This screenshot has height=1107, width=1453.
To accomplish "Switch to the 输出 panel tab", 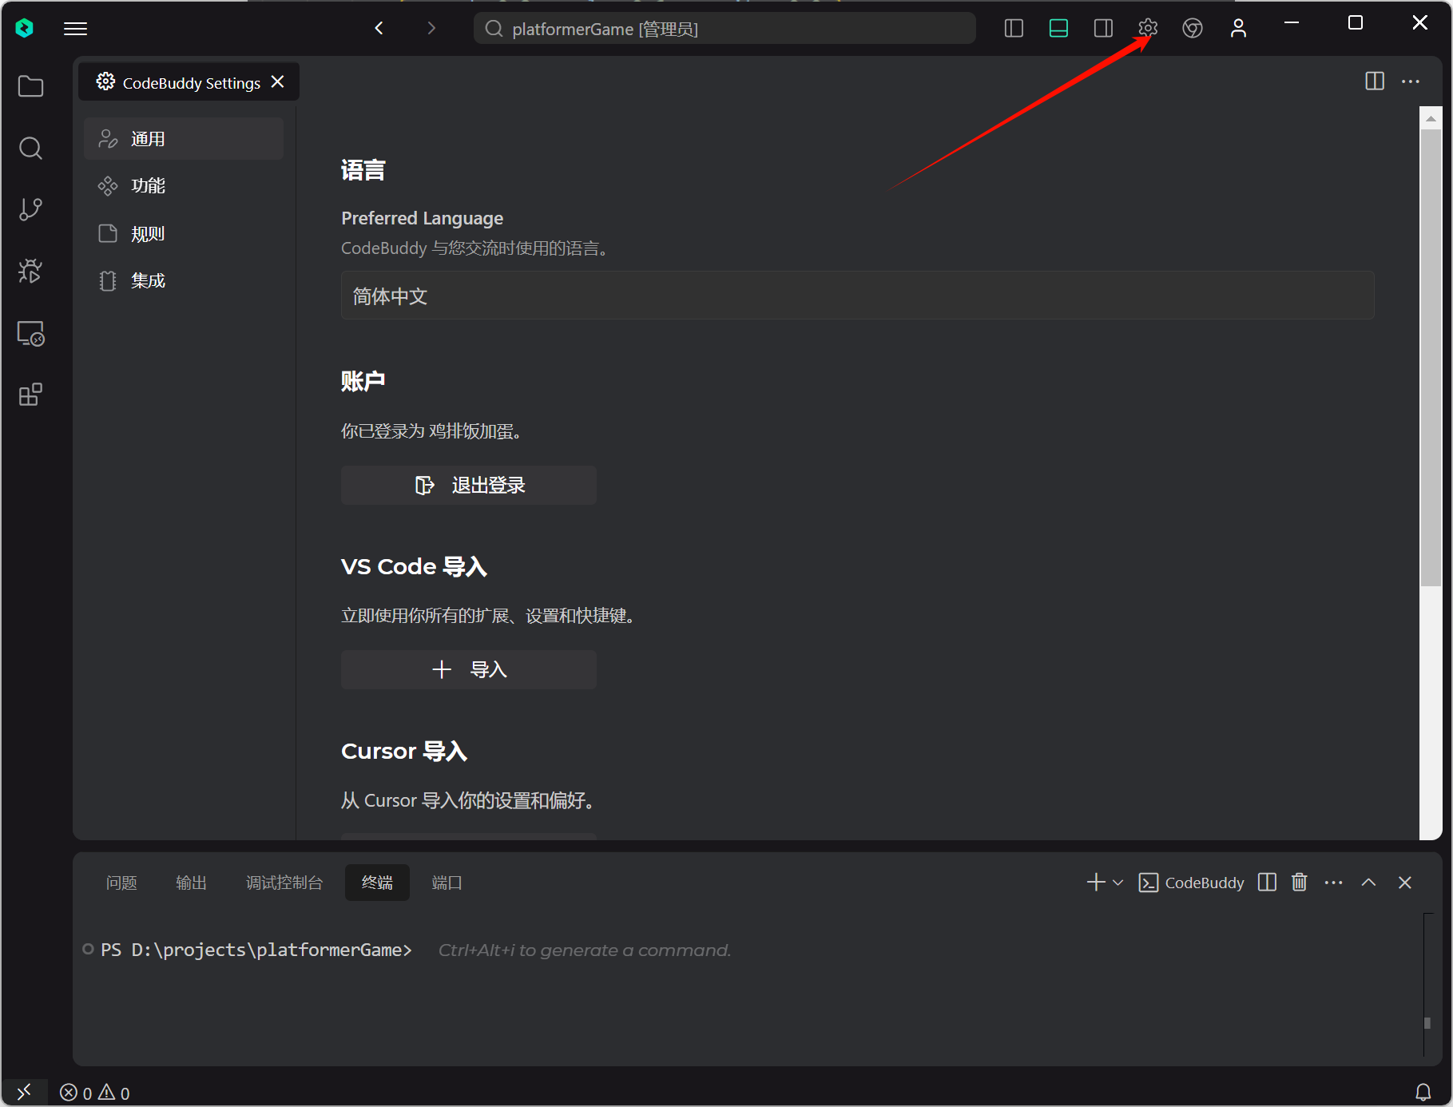I will click(x=191, y=883).
